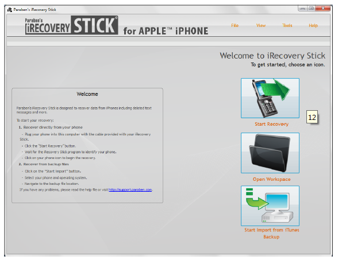Open the Help menu
This screenshot has height=260, width=338.
[x=313, y=25]
